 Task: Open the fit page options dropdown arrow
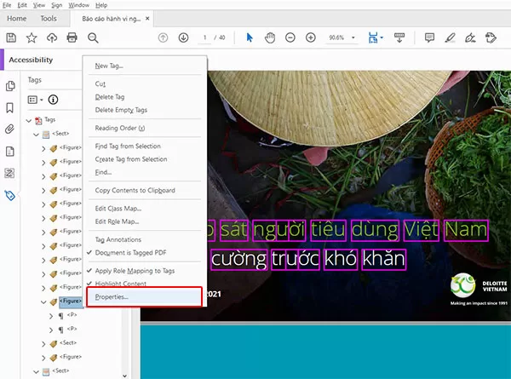[382, 37]
